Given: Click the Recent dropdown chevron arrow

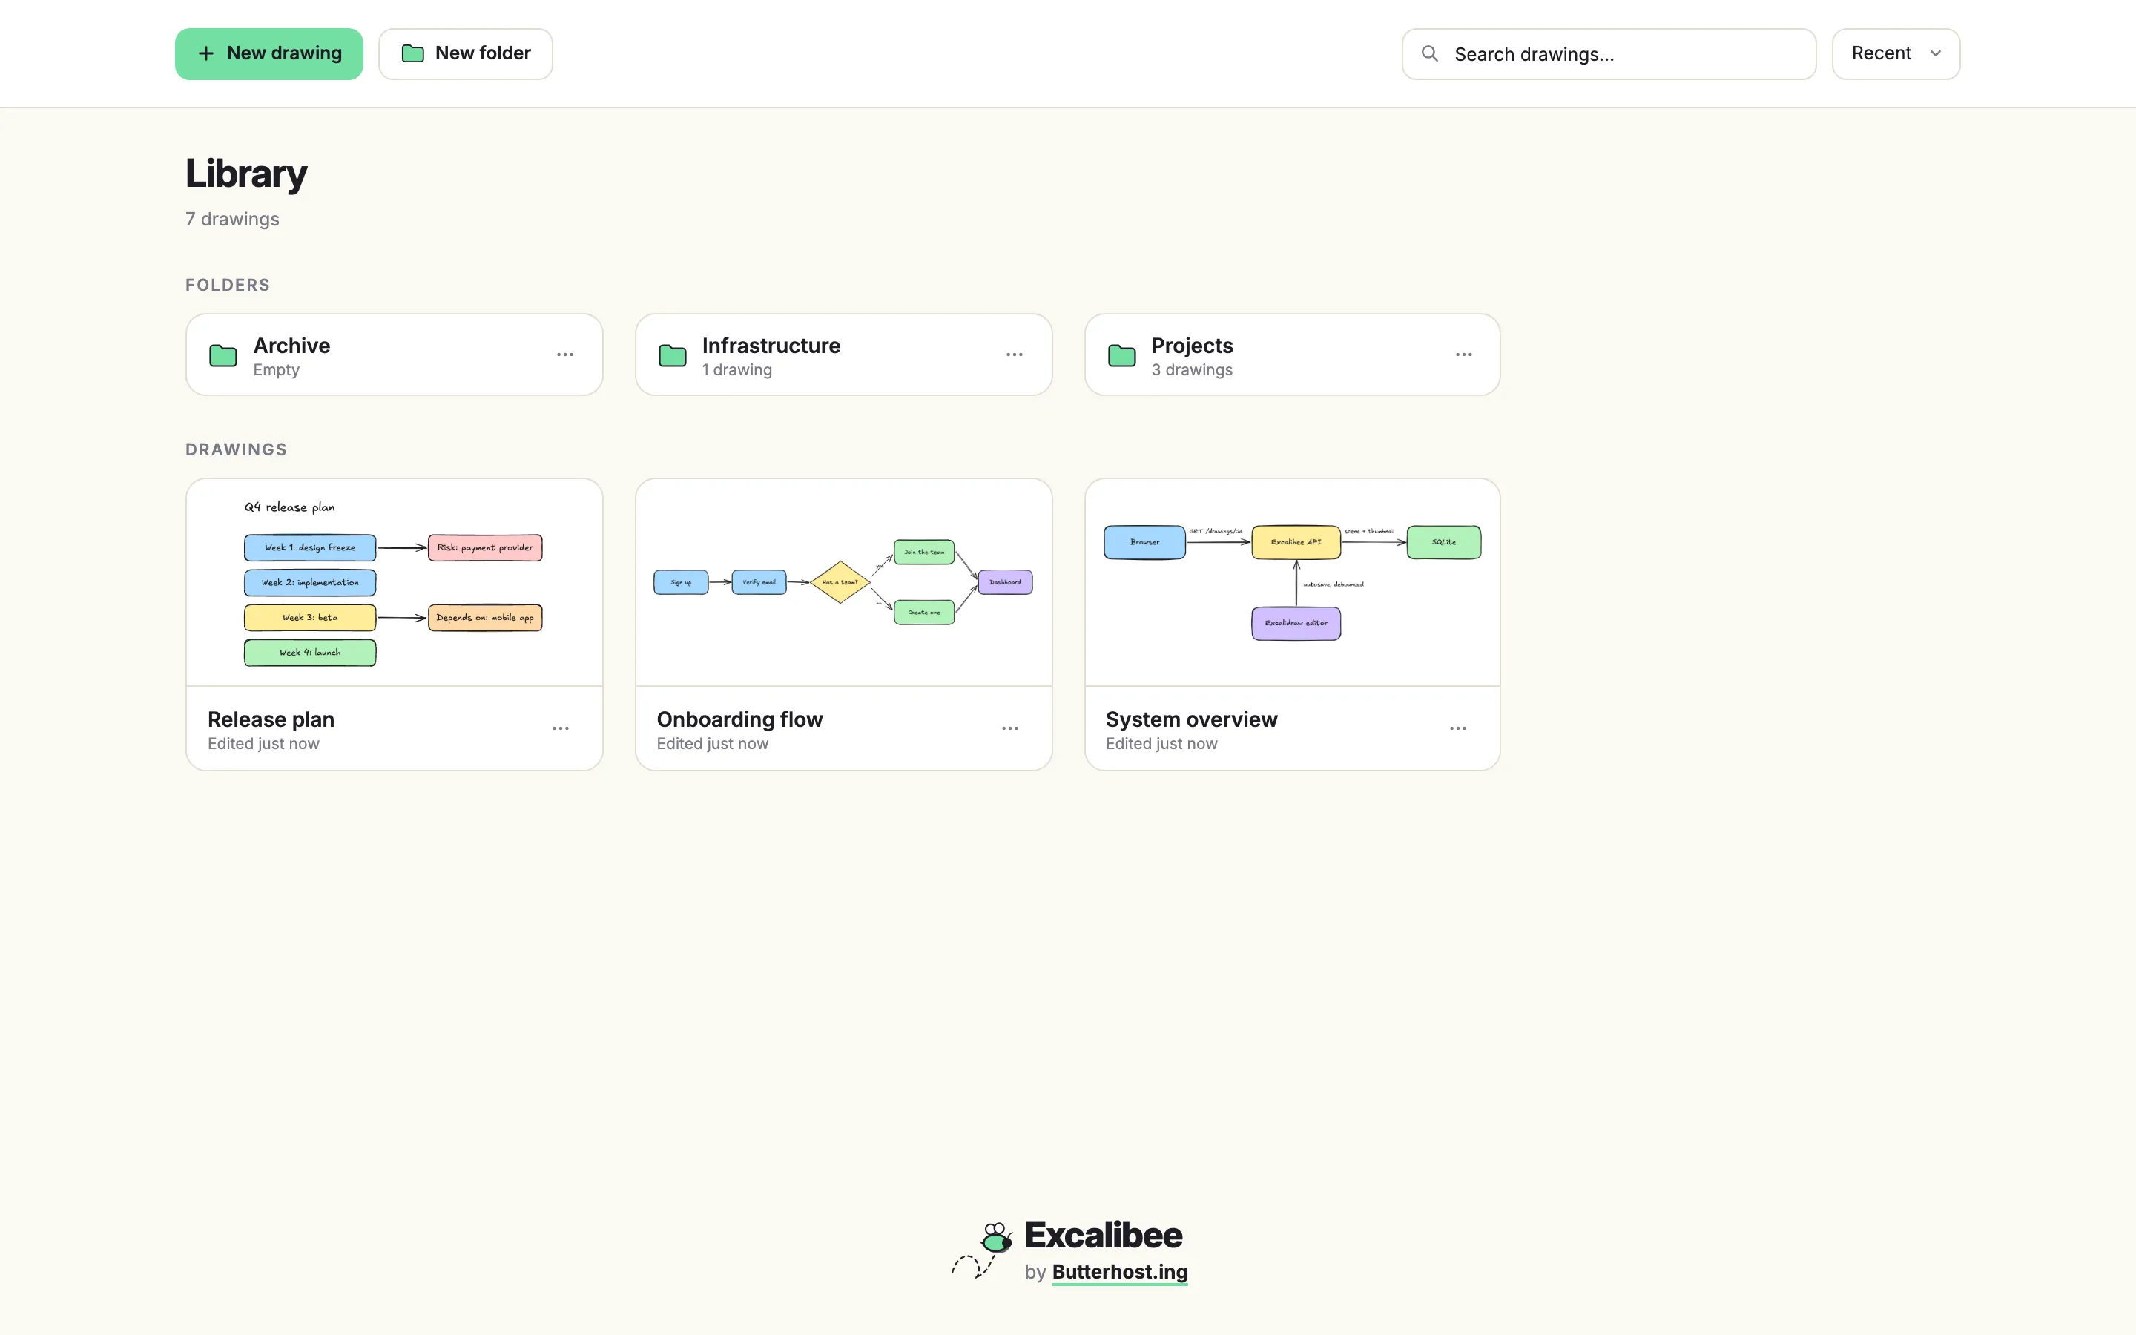Looking at the screenshot, I should click(1936, 54).
